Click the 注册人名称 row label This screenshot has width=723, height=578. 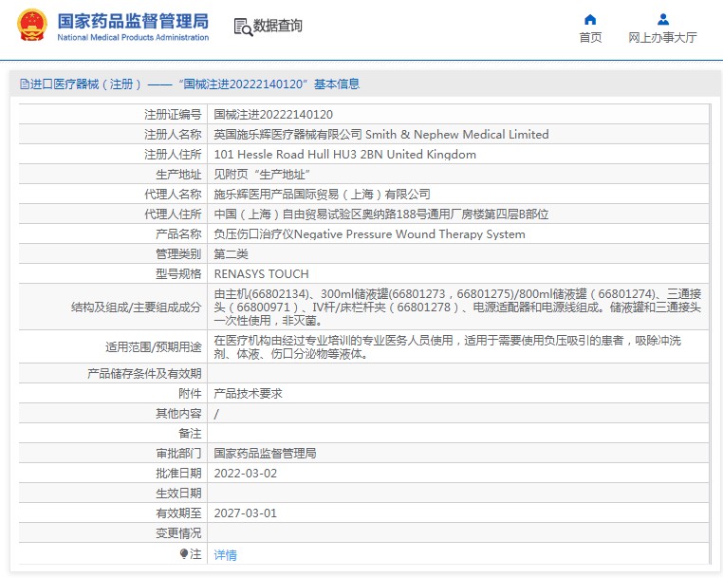[173, 134]
